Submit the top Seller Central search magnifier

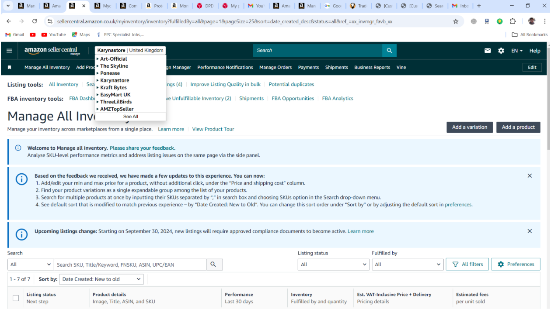[389, 50]
